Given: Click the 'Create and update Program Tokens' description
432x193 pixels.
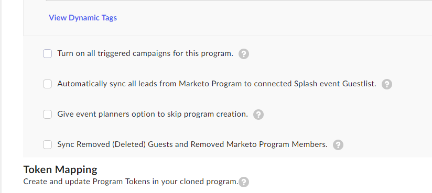Looking at the screenshot, I should pyautogui.click(x=131, y=181).
